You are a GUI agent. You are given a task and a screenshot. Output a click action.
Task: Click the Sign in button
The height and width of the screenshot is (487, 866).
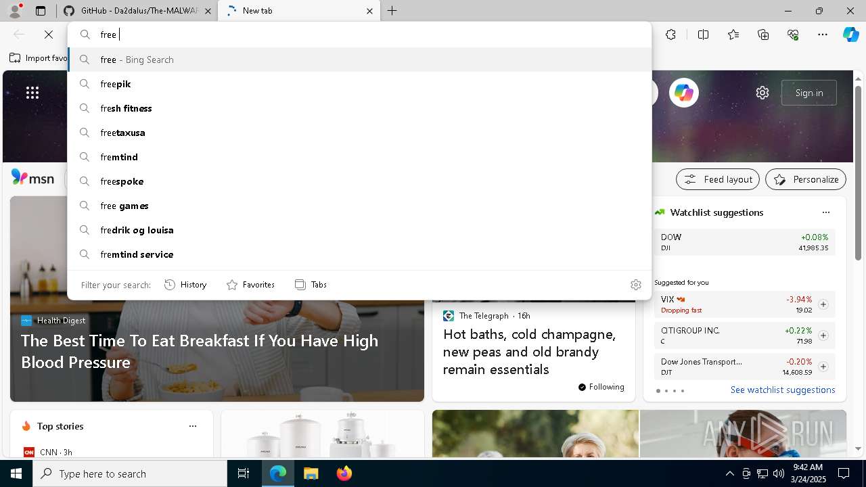(x=809, y=93)
